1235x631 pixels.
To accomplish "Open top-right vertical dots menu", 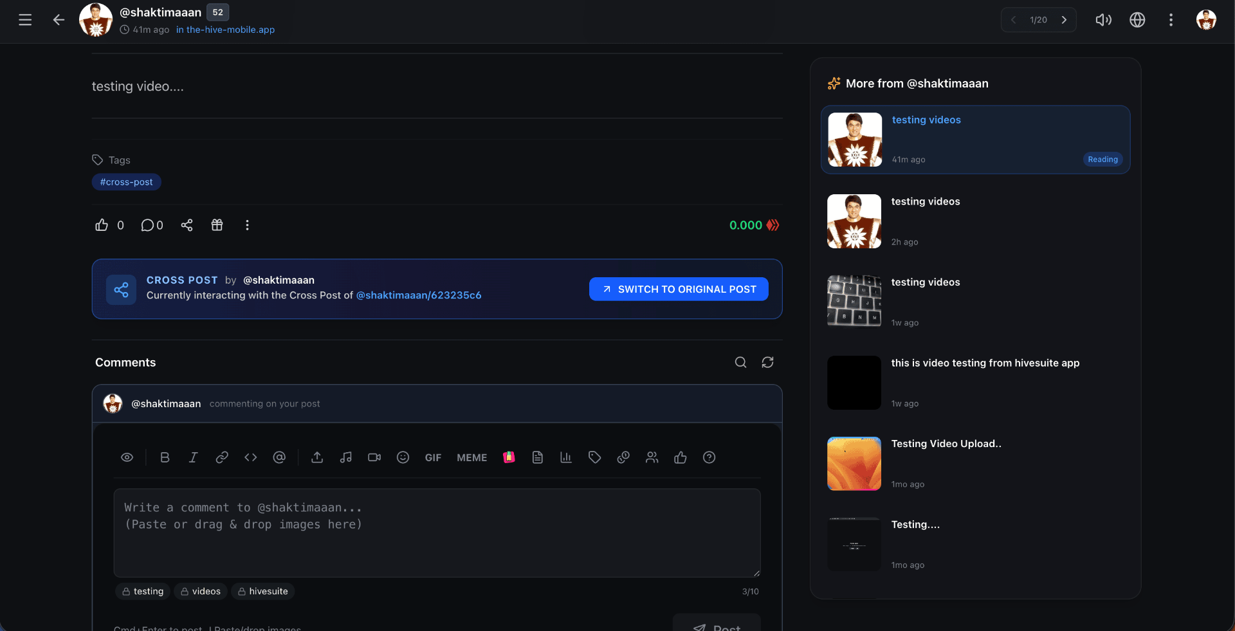I will (1171, 20).
